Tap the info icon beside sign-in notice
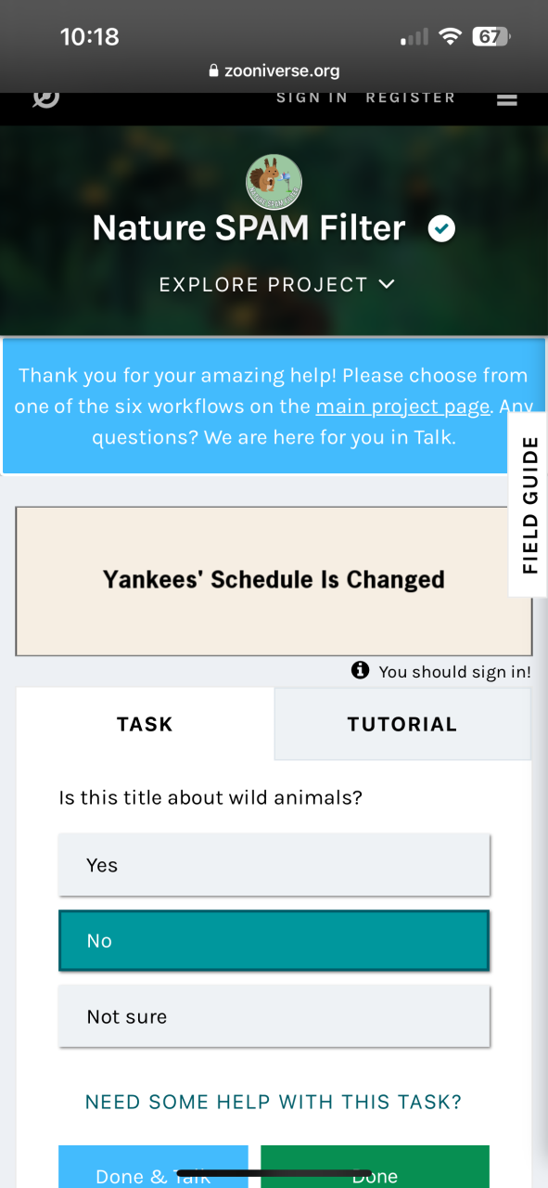Viewport: 548px width, 1188px height. tap(361, 670)
